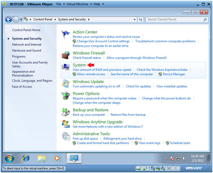The height and width of the screenshot is (173, 213).
Task: Expand the address bar history dropdown
Action: 135,20
